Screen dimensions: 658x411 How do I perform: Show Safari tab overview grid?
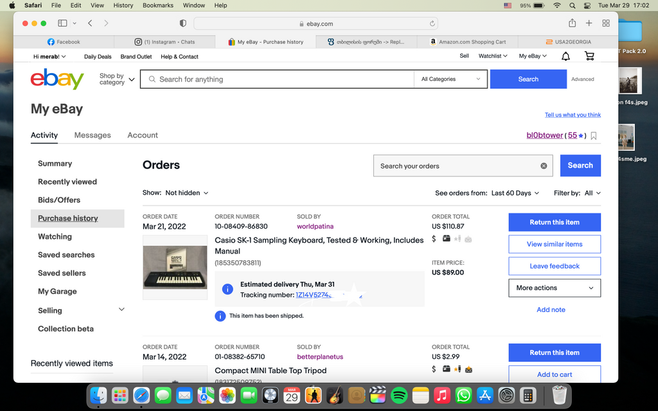(x=606, y=23)
